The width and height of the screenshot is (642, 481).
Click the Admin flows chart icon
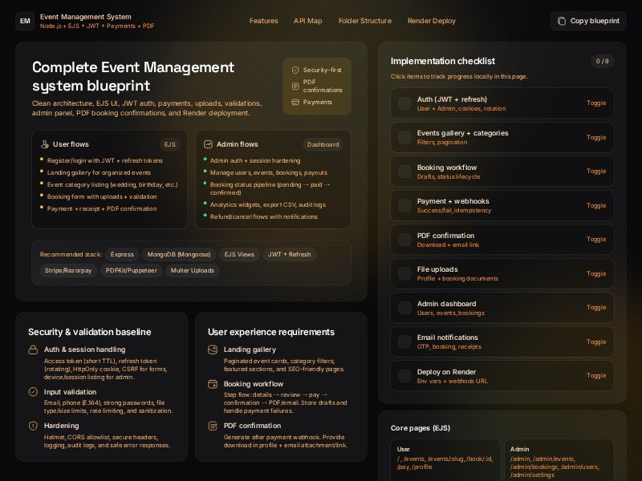(x=208, y=144)
